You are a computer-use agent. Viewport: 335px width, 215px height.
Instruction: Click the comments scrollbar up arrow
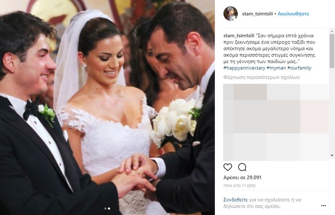pyautogui.click(x=332, y=31)
